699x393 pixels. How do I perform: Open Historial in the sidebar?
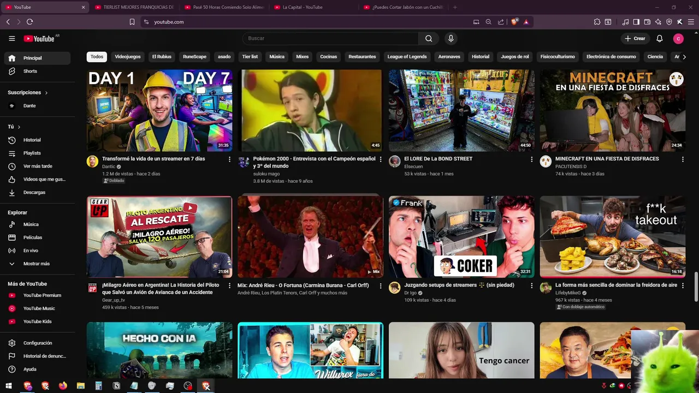coord(37,140)
